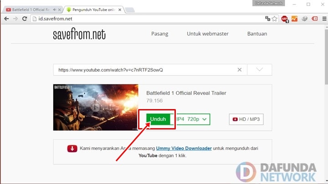Screen dimensions: 328x184
Task: Follow the Ummy Video Downloader link
Action: [x=184, y=149]
